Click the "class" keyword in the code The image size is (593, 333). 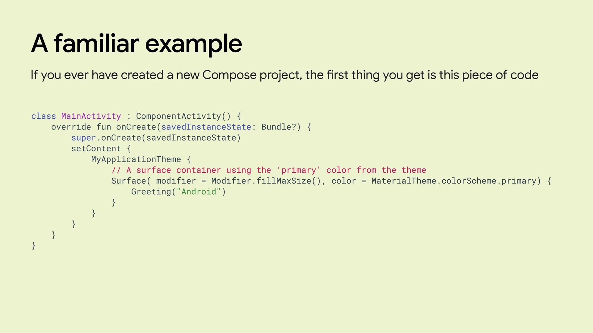pyautogui.click(x=44, y=116)
